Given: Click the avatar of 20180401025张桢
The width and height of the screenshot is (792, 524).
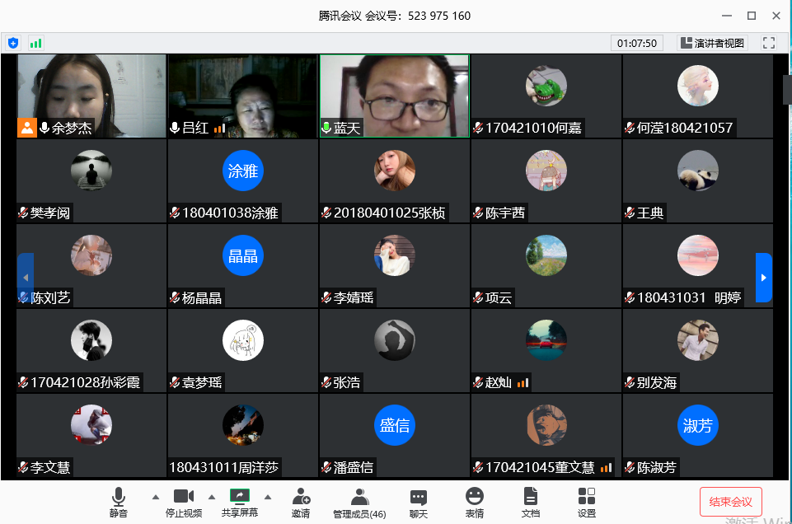Looking at the screenshot, I should [x=395, y=171].
